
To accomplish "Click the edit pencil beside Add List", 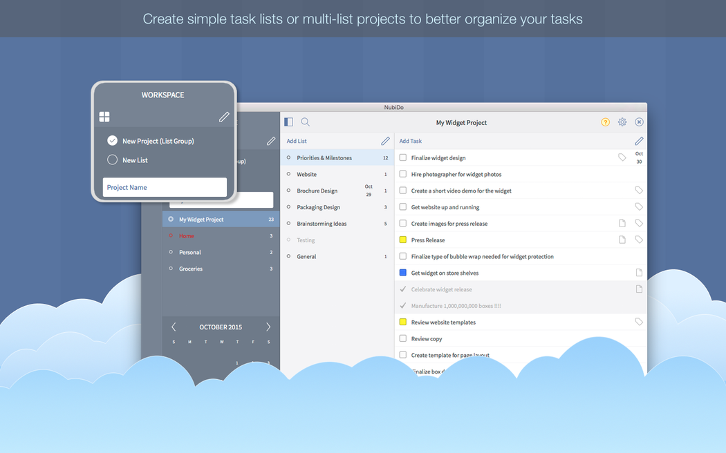I will coord(385,141).
